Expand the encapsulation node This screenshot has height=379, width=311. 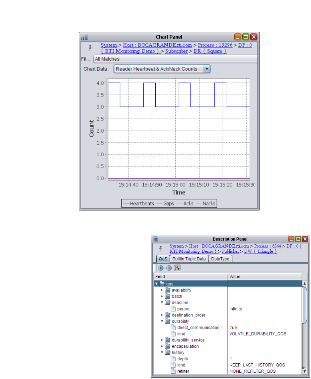coord(162,346)
